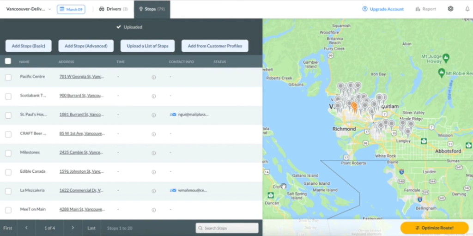Click the STATUS column header
This screenshot has width=473, height=236.
pyautogui.click(x=219, y=62)
